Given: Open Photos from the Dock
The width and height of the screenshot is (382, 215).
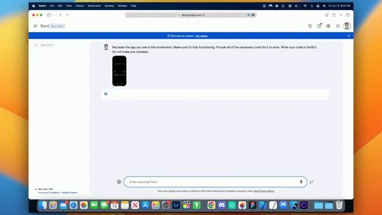Looking at the screenshot, I should click(84, 205).
